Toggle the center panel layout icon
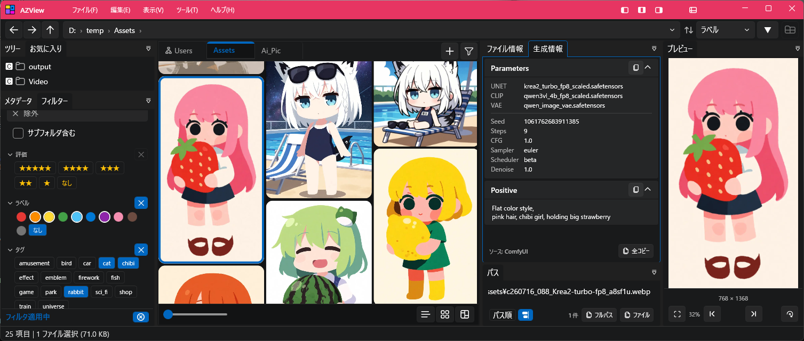 coord(642,10)
